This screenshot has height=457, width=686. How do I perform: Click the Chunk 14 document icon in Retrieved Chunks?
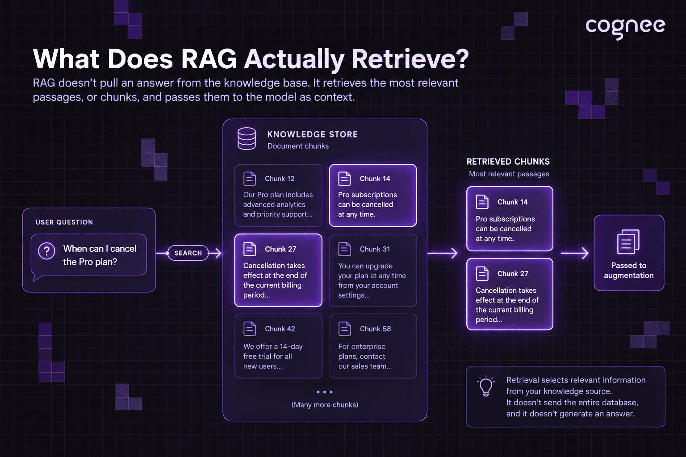point(482,202)
